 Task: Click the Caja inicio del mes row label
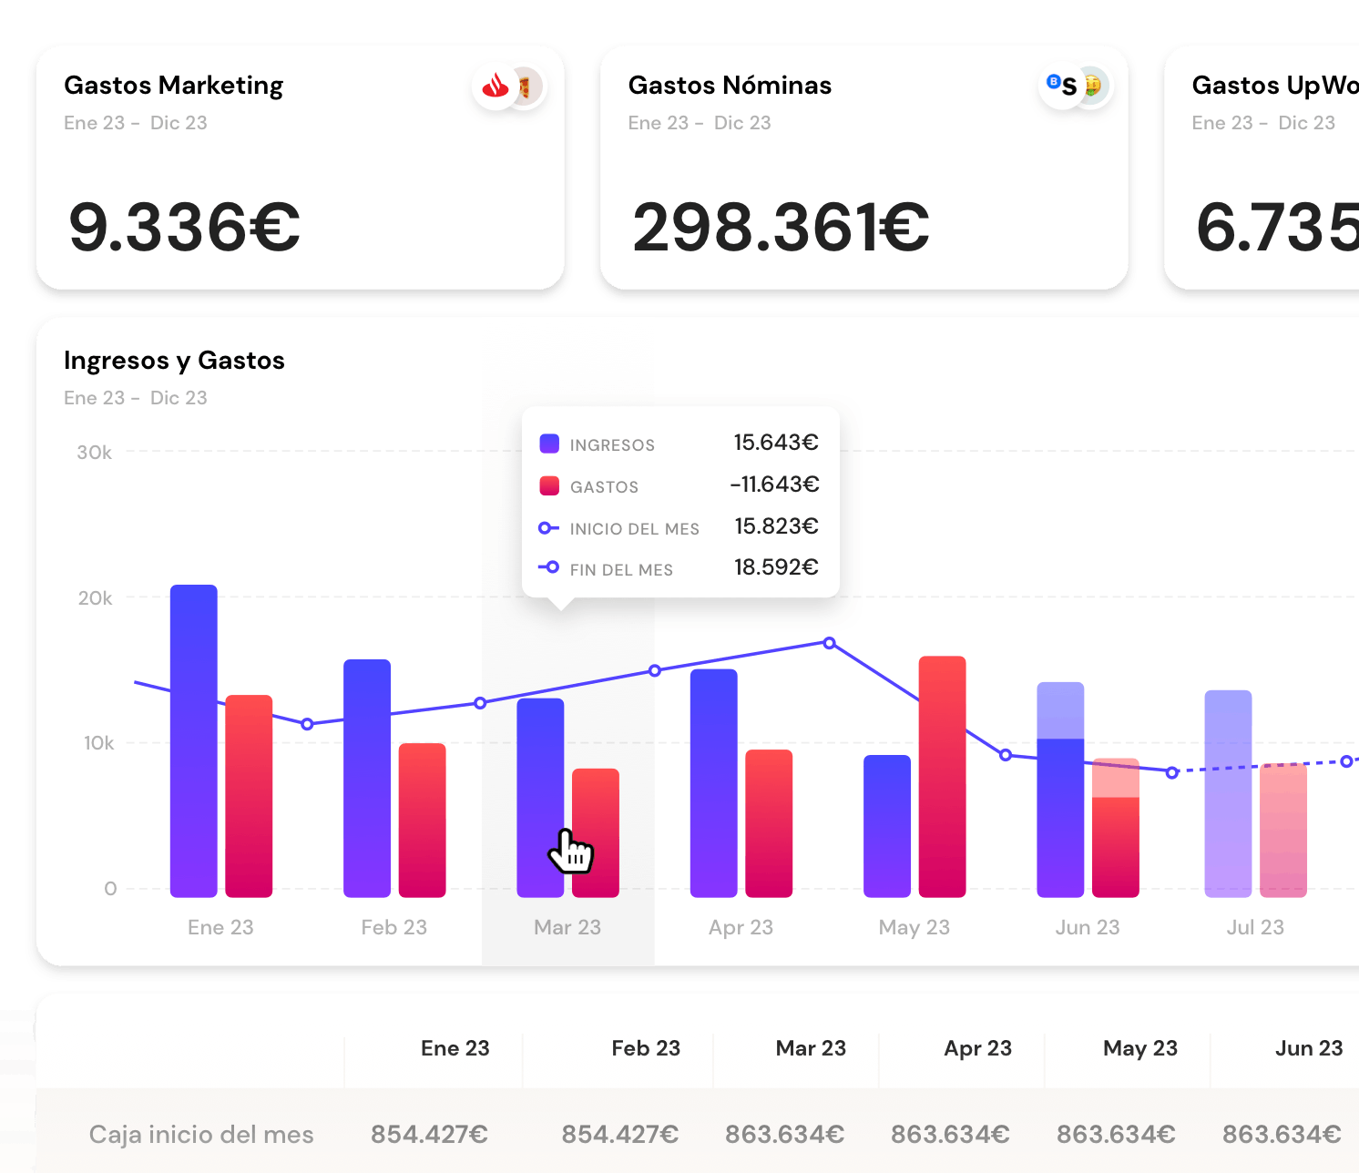pos(200,1135)
